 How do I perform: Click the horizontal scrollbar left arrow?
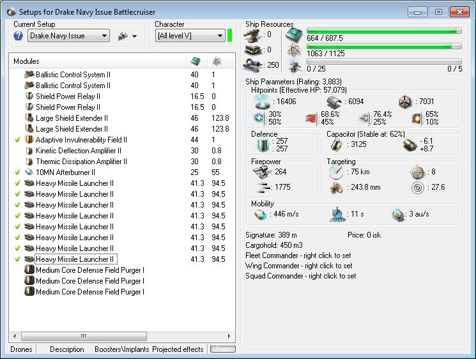point(15,336)
